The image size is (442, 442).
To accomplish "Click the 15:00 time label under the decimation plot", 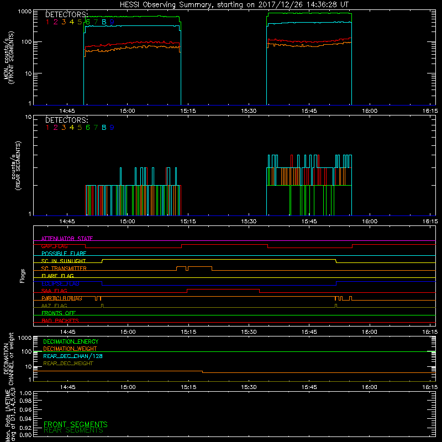I will [128, 387].
